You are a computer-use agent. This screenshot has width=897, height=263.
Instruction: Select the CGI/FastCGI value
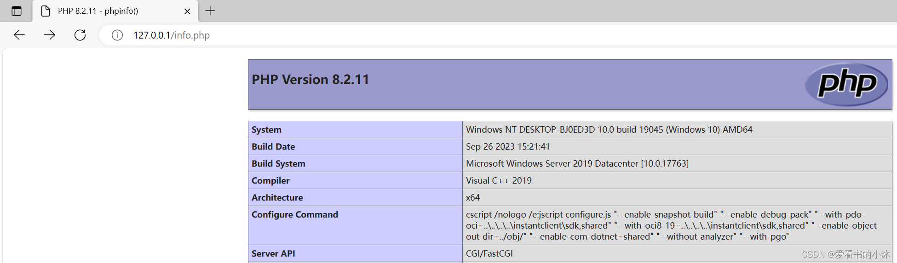point(489,254)
